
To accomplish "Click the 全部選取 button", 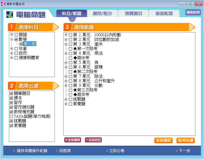I will (x=163, y=140).
